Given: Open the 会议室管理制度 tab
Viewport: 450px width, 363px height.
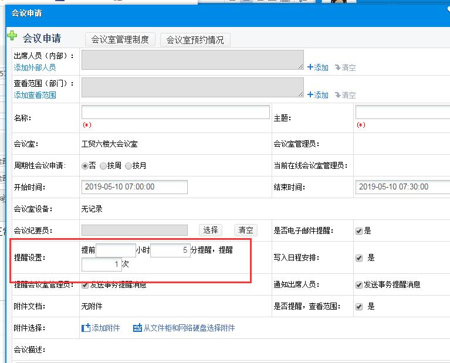Looking at the screenshot, I should click(120, 39).
